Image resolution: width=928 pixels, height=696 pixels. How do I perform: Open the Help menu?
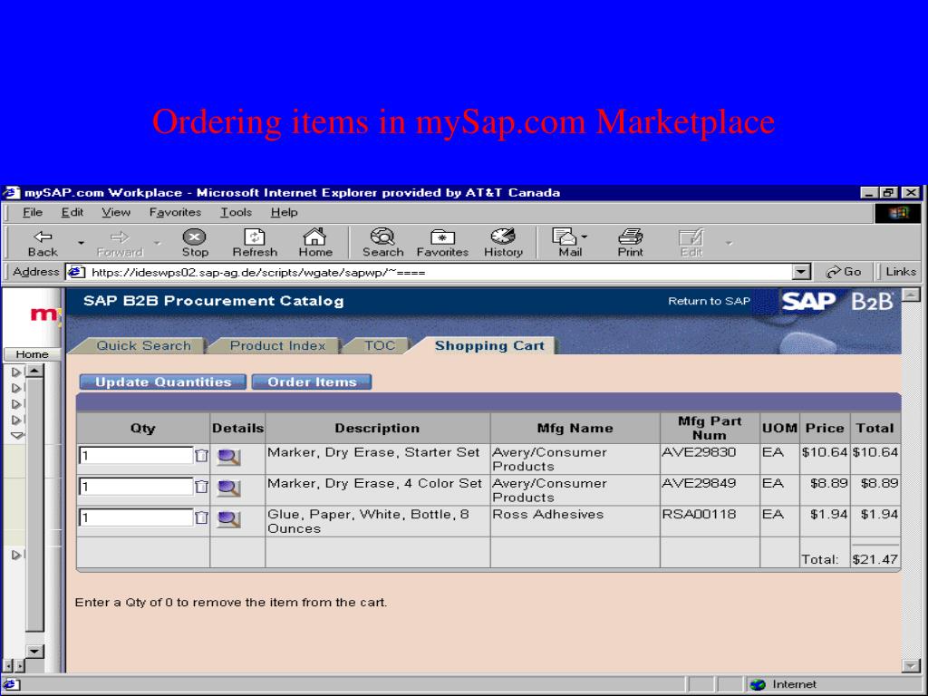(284, 212)
